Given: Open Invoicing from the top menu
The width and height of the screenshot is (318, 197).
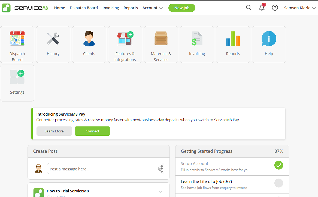Looking at the screenshot, I should tap(111, 8).
